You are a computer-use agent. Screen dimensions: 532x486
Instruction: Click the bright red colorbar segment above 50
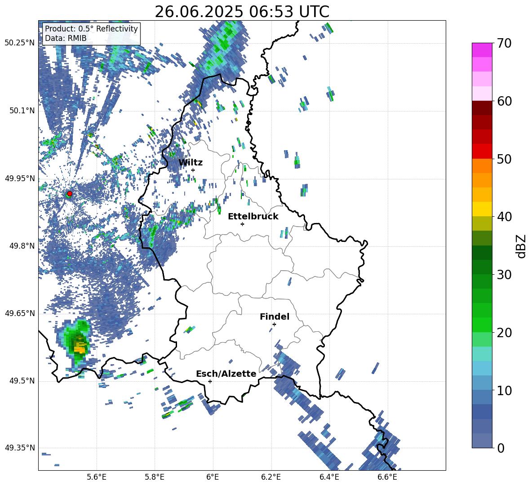click(x=482, y=152)
